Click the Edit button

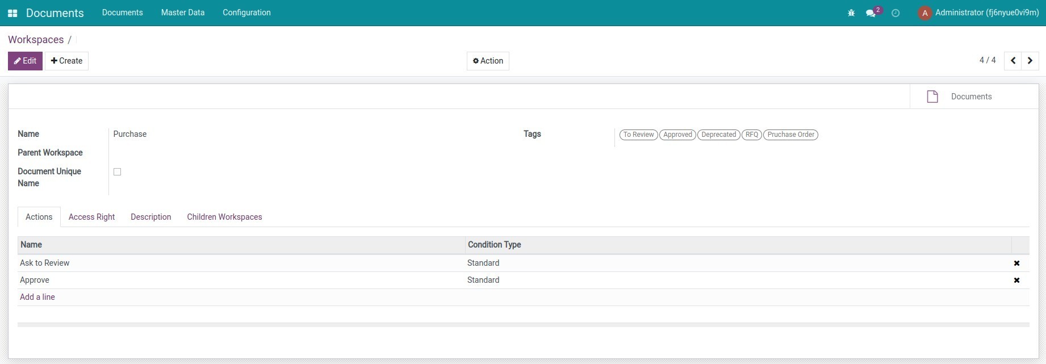[25, 61]
